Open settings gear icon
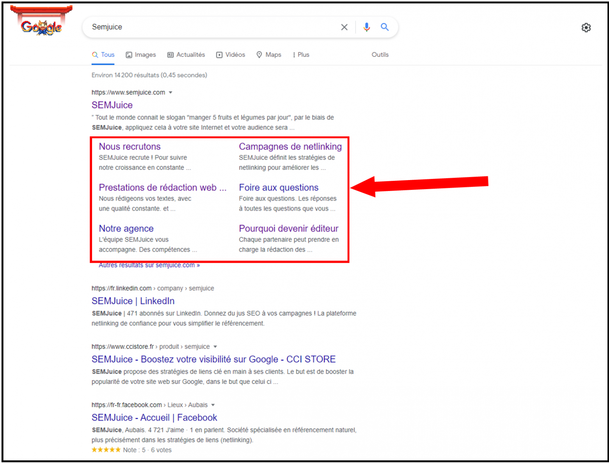 point(586,28)
